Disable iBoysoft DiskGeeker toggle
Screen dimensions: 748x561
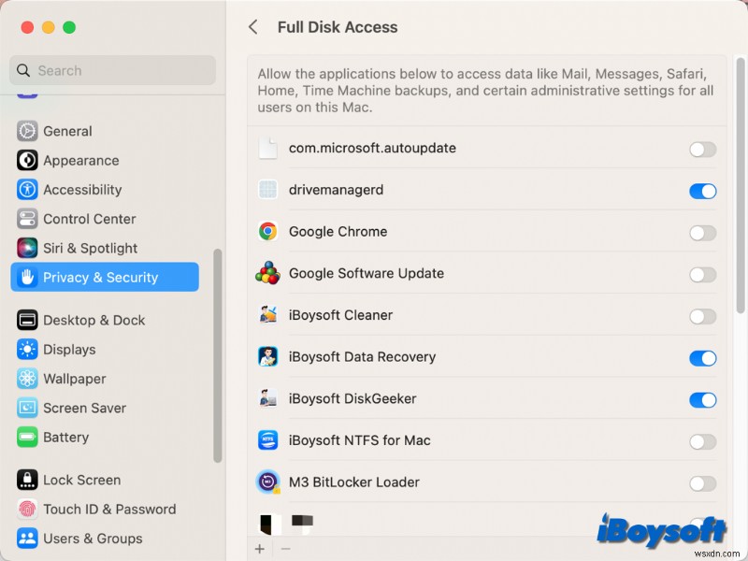(703, 400)
